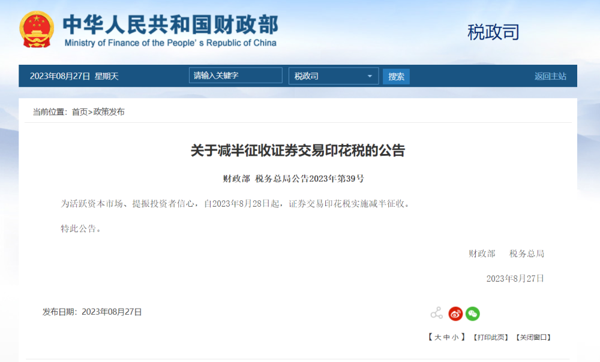Open 政策发布 in the breadcrumb
Image resolution: width=600 pixels, height=362 pixels.
(x=109, y=112)
